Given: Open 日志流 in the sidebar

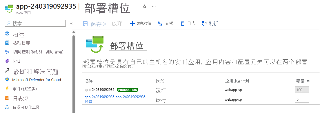Looking at the screenshot, I should click(21, 99).
